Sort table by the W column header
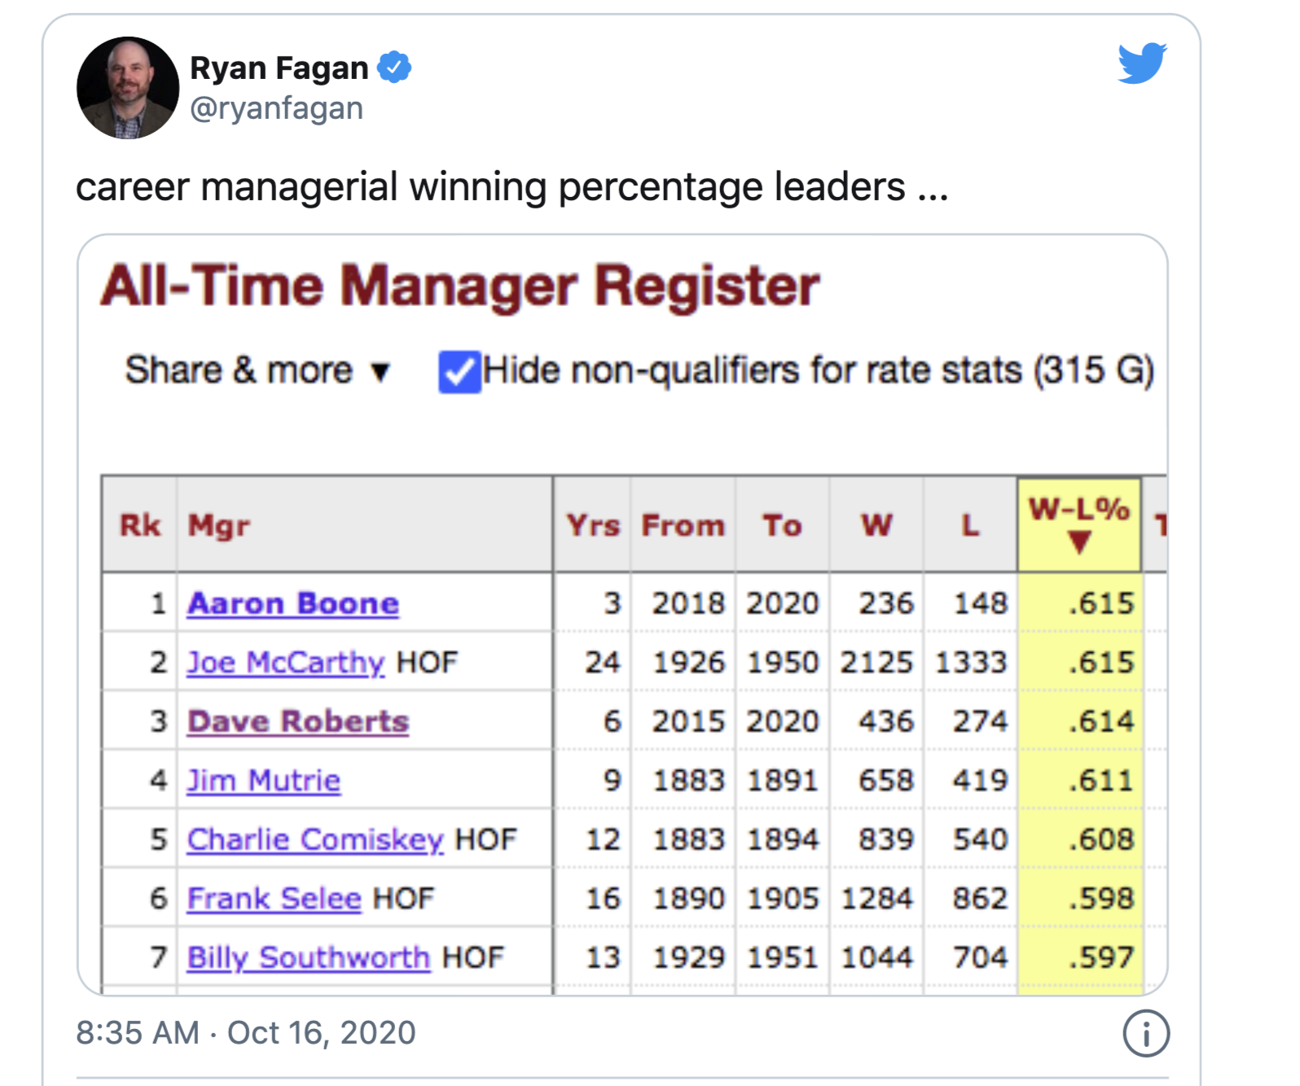1300x1086 pixels. coord(876,525)
